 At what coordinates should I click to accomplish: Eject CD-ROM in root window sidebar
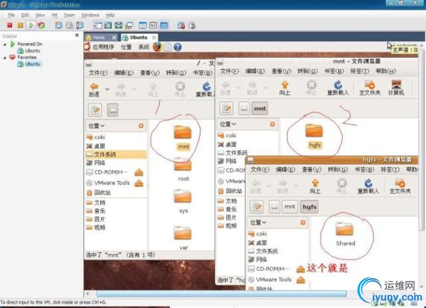(139, 172)
